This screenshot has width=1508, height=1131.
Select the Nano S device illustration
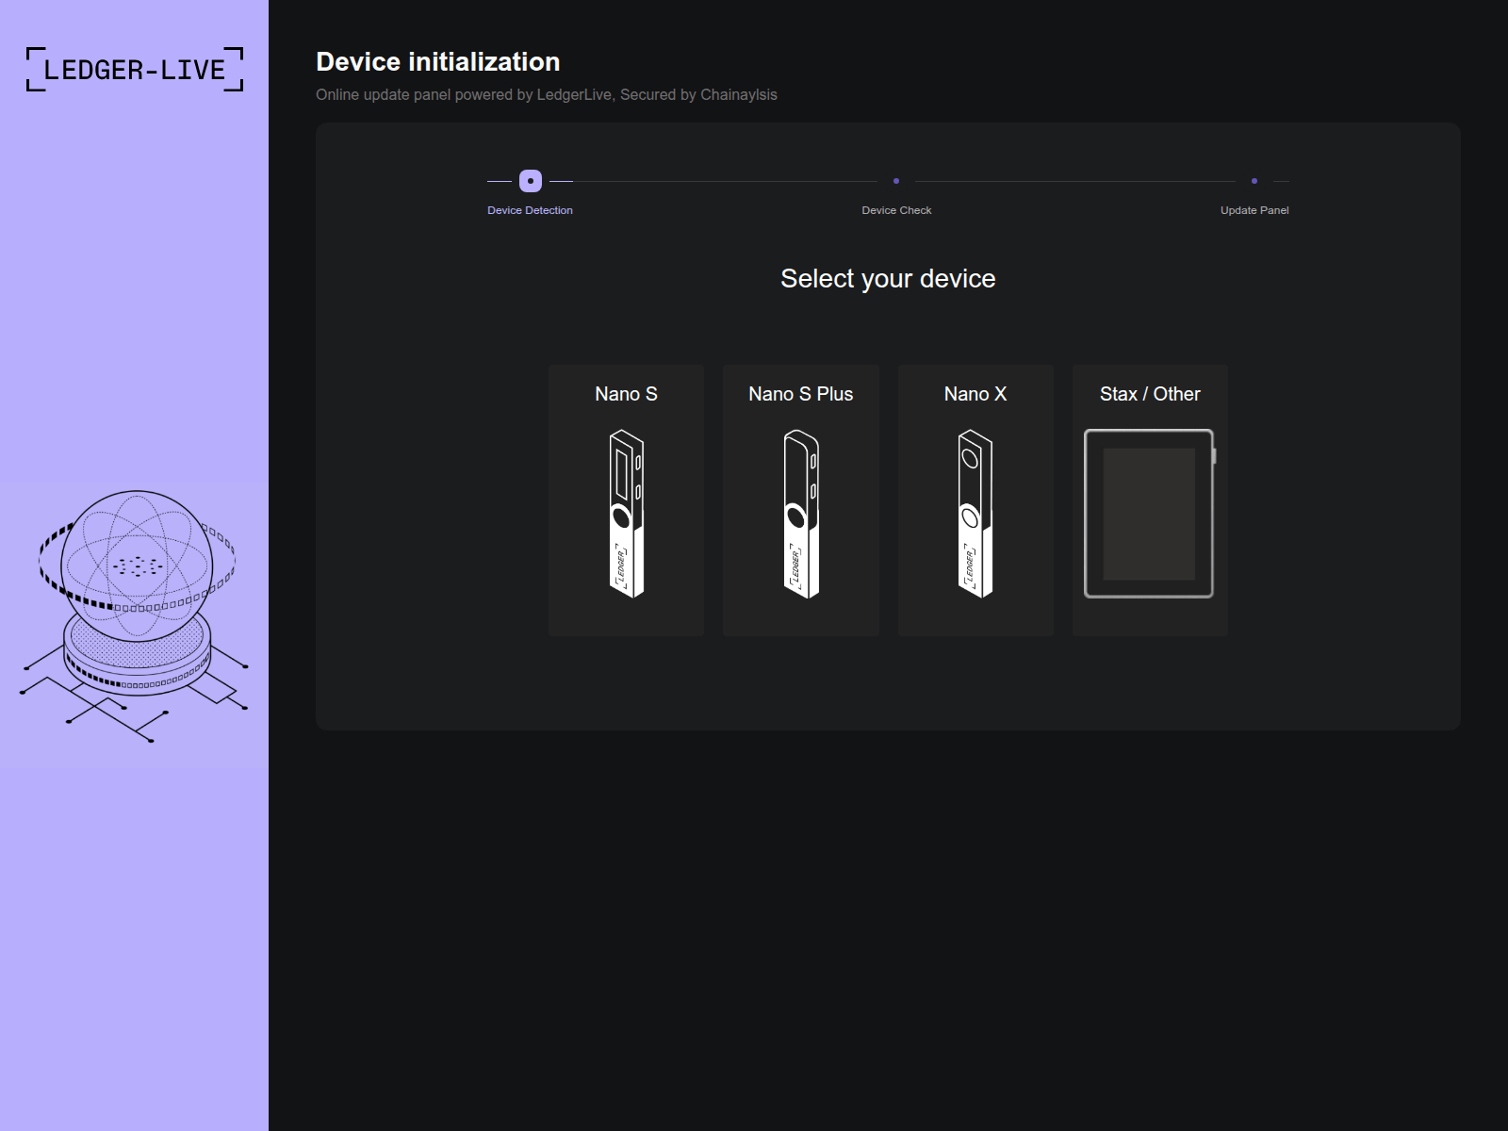coord(627,514)
